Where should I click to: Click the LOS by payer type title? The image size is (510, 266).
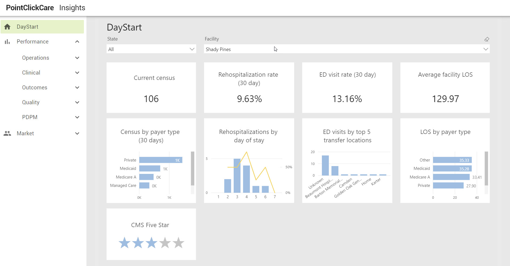(x=445, y=132)
